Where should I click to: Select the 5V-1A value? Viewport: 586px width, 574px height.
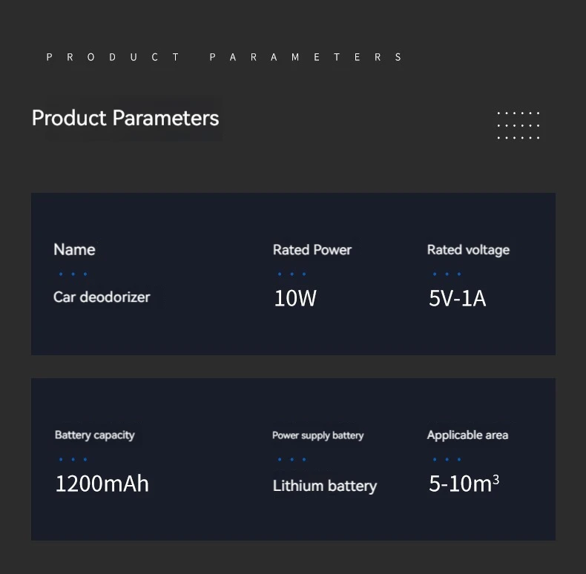457,298
